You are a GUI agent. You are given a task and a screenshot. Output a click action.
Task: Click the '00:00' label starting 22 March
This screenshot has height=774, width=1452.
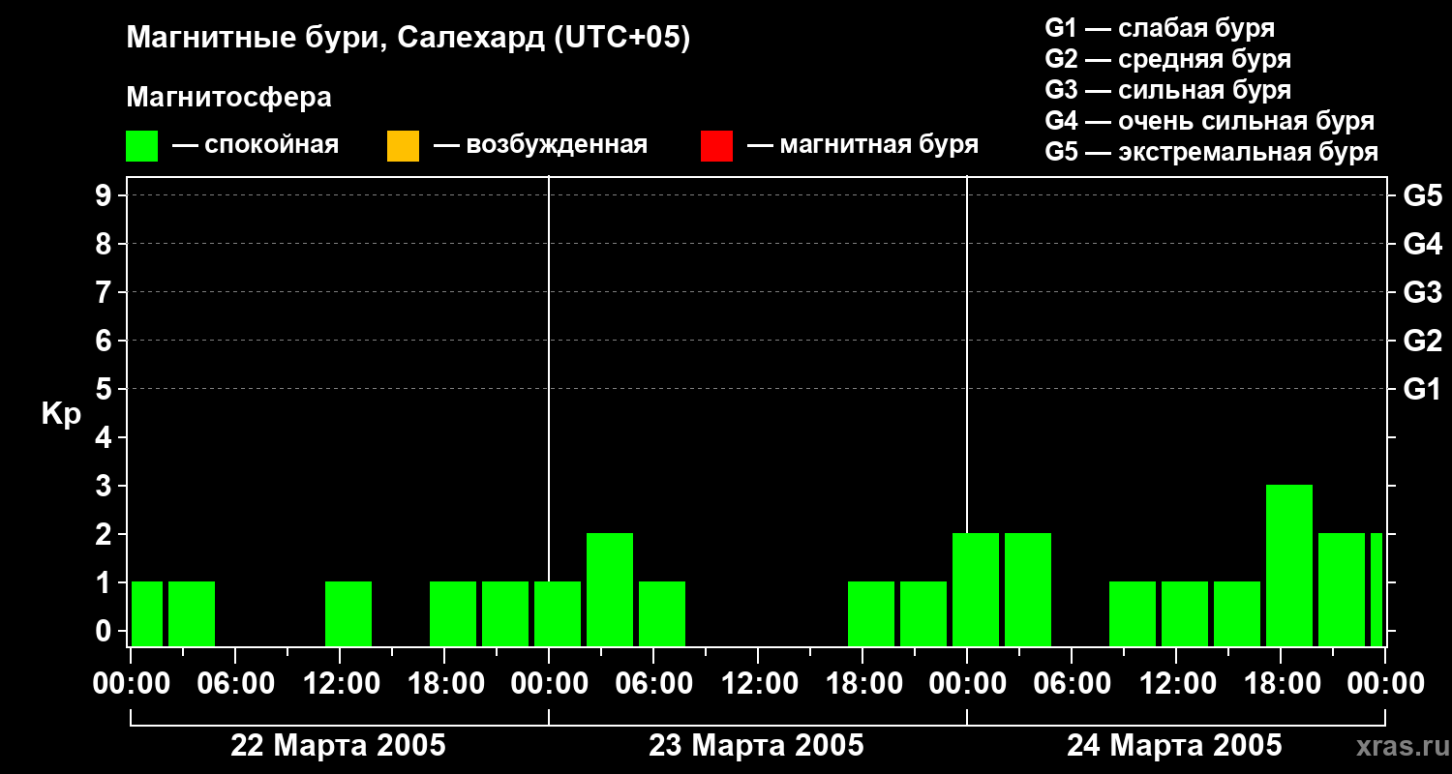131,684
